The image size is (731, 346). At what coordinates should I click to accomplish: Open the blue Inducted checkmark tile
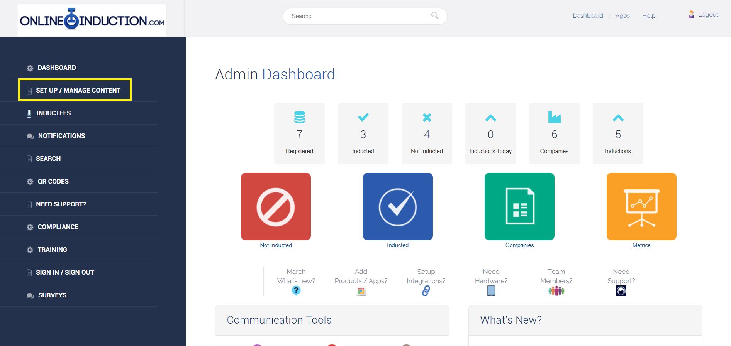tap(398, 207)
